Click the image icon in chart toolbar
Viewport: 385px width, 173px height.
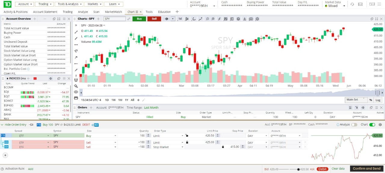pos(226,19)
